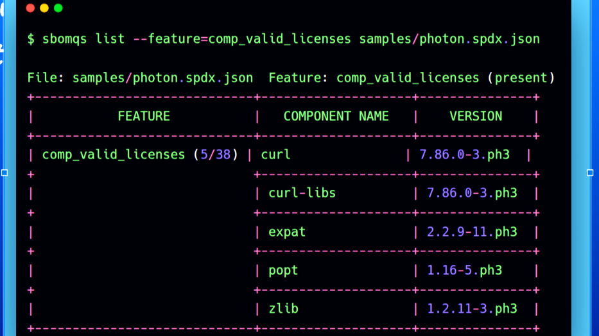Select the curl component name
This screenshot has width=599, height=336.
275,155
